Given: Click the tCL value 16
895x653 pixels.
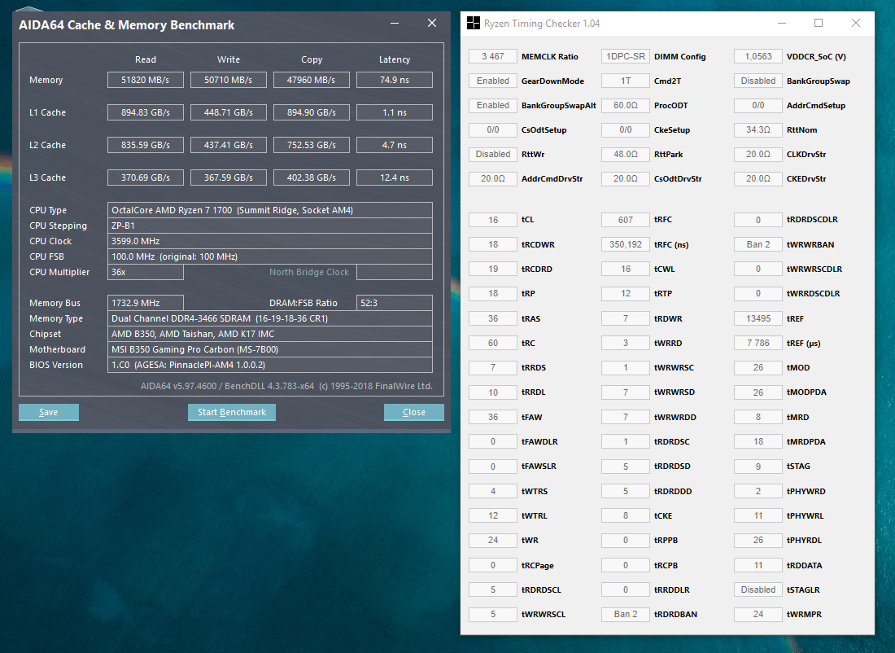Looking at the screenshot, I should [x=492, y=220].
